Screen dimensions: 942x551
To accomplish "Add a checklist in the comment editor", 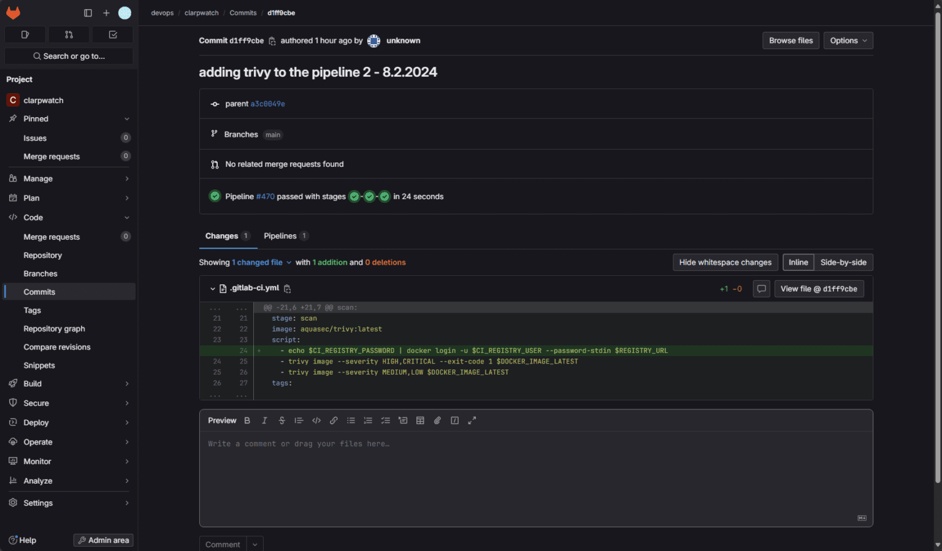I will coord(385,420).
